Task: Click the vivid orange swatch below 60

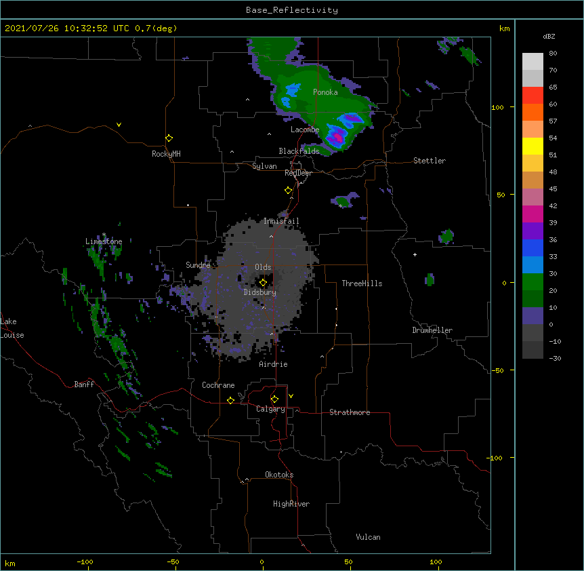Action: tap(533, 112)
